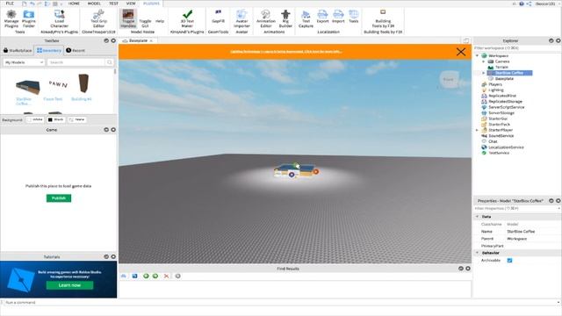Click the undo arrow in quick-access bar
The height and width of the screenshot is (316, 562).
[x=32, y=4]
